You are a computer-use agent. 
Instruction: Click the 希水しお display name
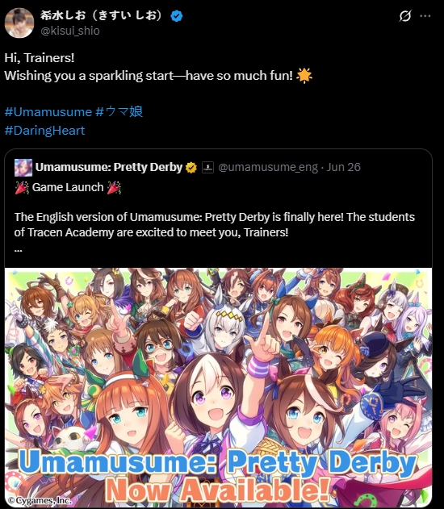click(x=101, y=15)
